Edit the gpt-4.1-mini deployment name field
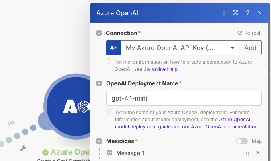Screen dimensions: 271x161 click(x=184, y=98)
